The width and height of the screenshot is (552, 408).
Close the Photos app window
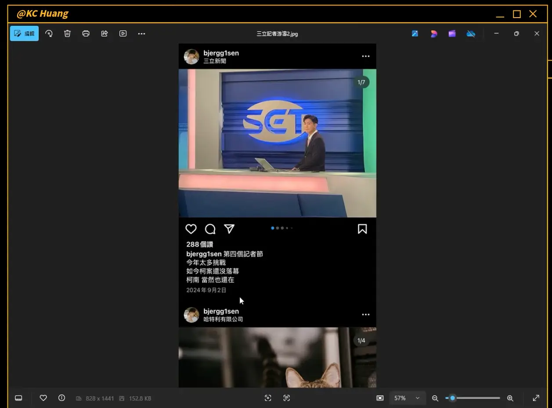537,33
